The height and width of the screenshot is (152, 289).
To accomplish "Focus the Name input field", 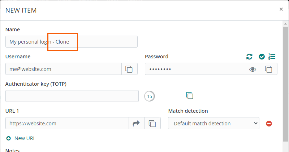I will (x=72, y=42).
